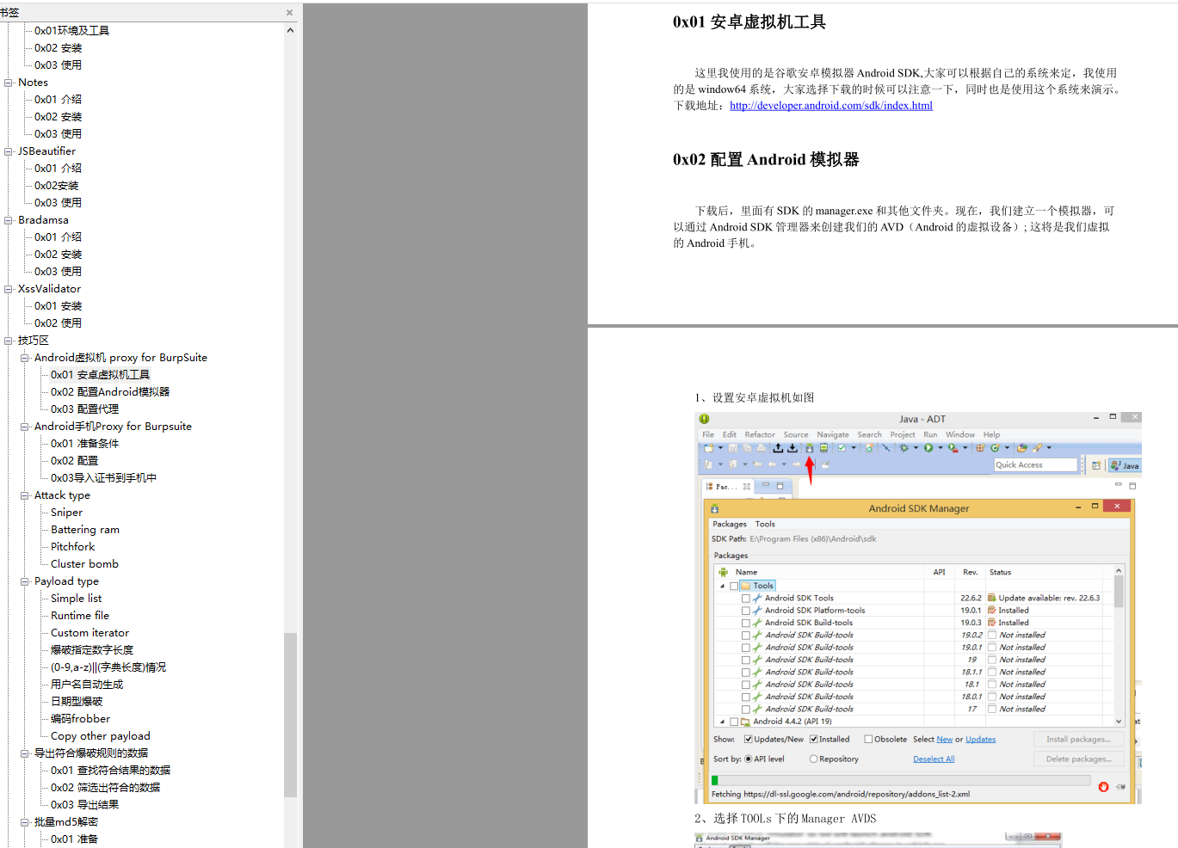
Task: Open Tools menu in Android SDK Manager
Action: (765, 524)
